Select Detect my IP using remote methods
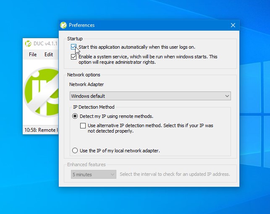 click(x=75, y=116)
